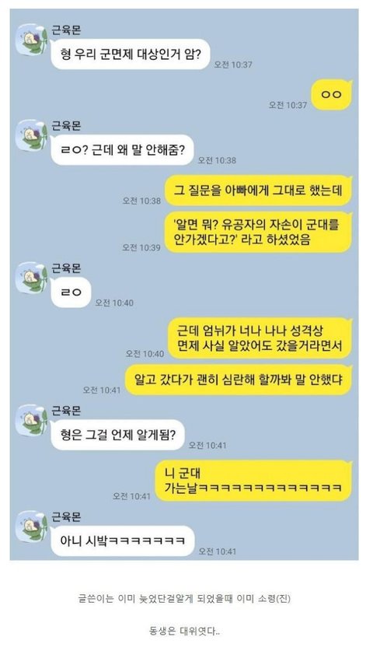This screenshot has height=651, width=373.
Task: Click the 오전 10:37 timestamp next to 'ㅇㅇ'
Action: (x=288, y=105)
